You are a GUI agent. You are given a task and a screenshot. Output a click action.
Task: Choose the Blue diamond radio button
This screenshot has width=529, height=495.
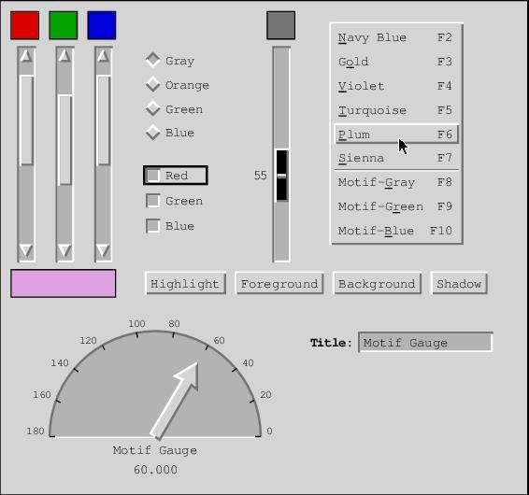point(170,133)
